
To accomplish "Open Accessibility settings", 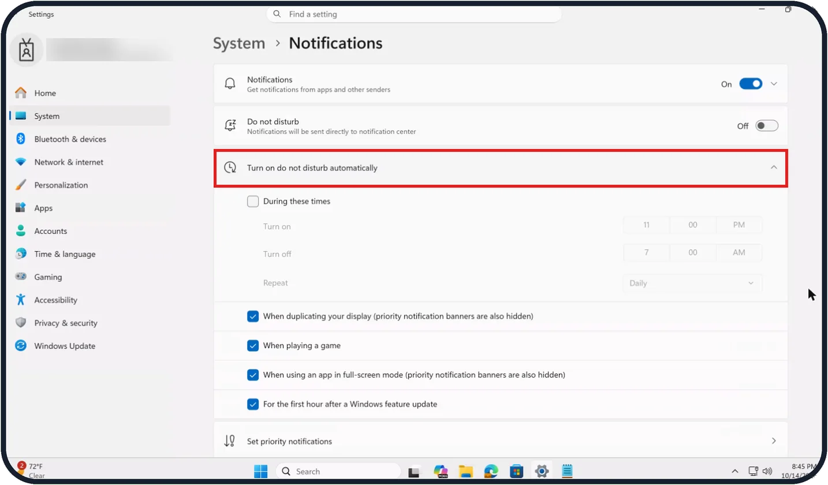I will click(x=89, y=300).
